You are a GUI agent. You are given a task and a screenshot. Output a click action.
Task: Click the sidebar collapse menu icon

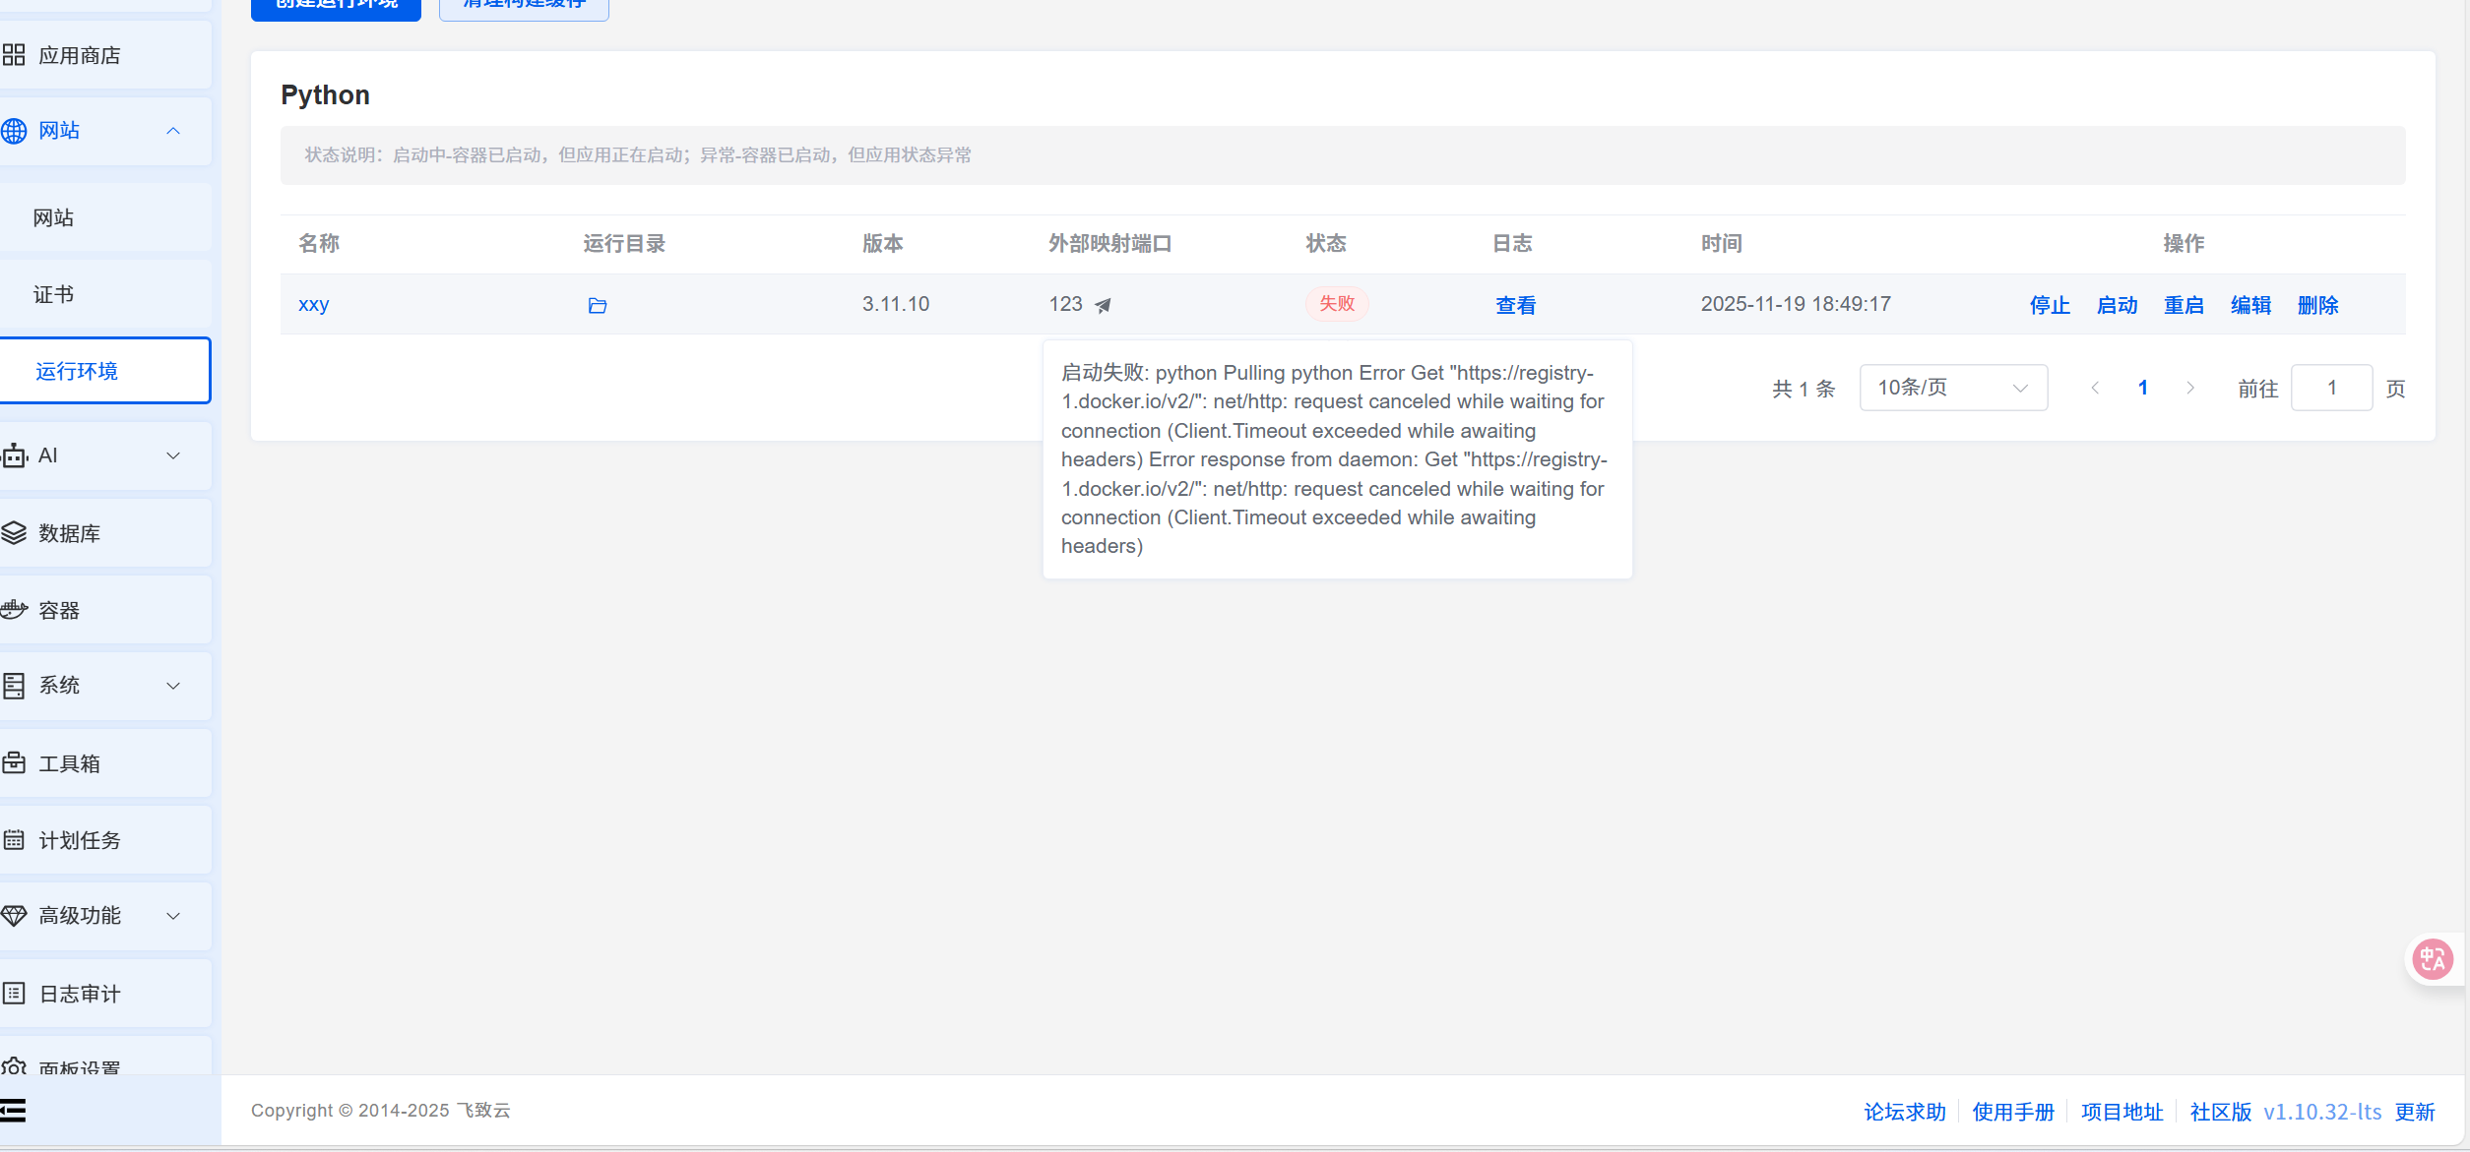tap(14, 1111)
